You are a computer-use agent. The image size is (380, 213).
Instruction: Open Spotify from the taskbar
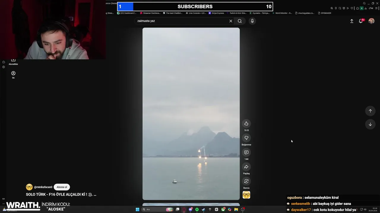[197, 209]
